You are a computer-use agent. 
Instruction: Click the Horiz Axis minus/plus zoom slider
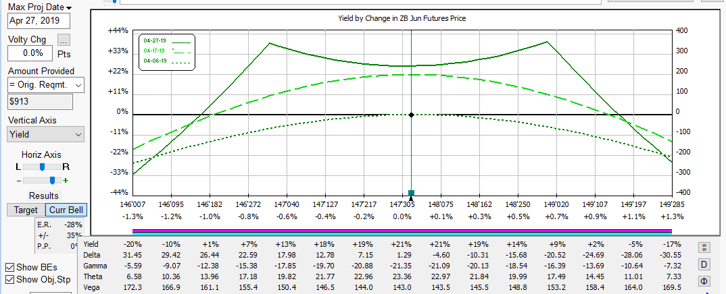click(x=42, y=180)
